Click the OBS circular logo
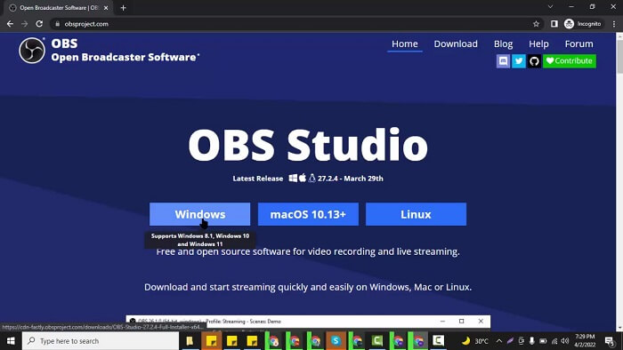This screenshot has width=623, height=350. [x=32, y=51]
